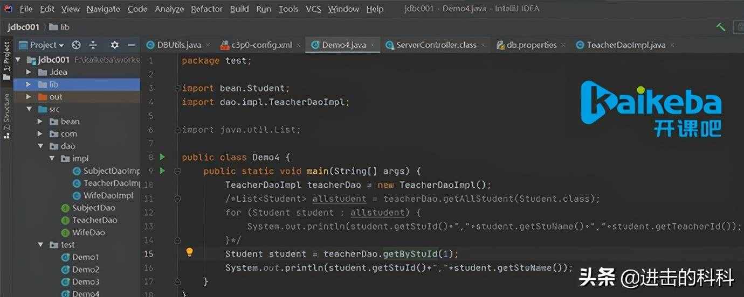Fold the import block at line 3
Screen dimensions: 744x297
click(177, 88)
